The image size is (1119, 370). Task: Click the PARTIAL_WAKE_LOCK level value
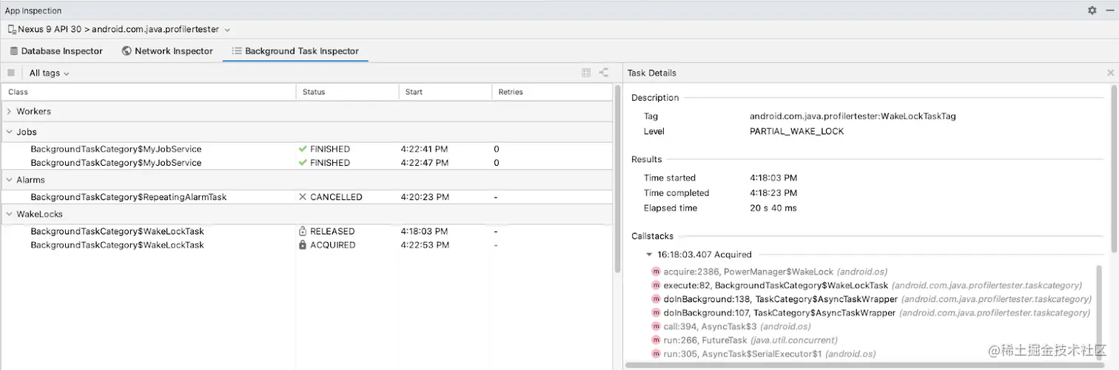click(x=796, y=131)
